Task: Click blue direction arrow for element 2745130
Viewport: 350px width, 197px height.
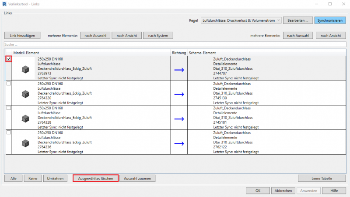Action: (x=179, y=94)
